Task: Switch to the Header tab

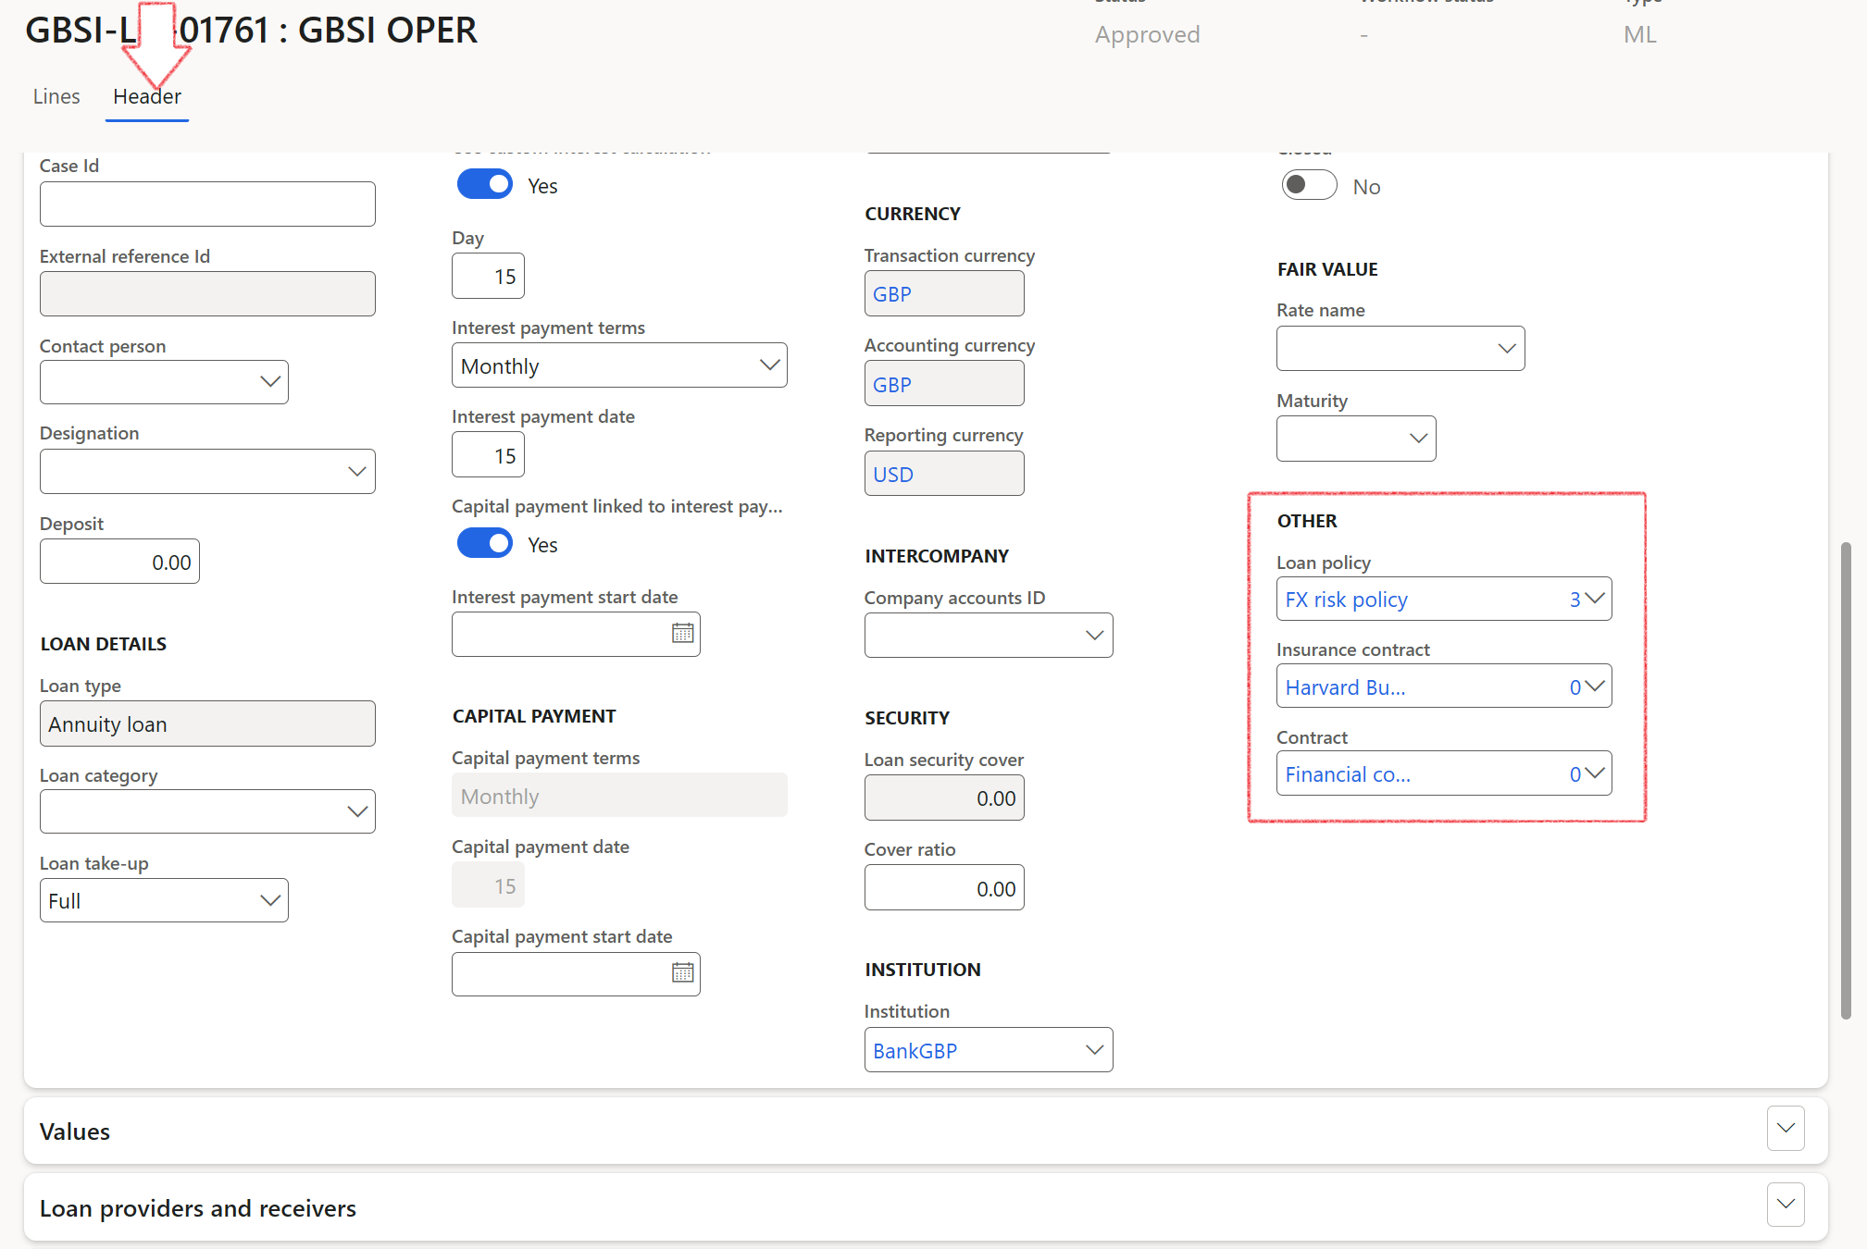Action: (147, 96)
